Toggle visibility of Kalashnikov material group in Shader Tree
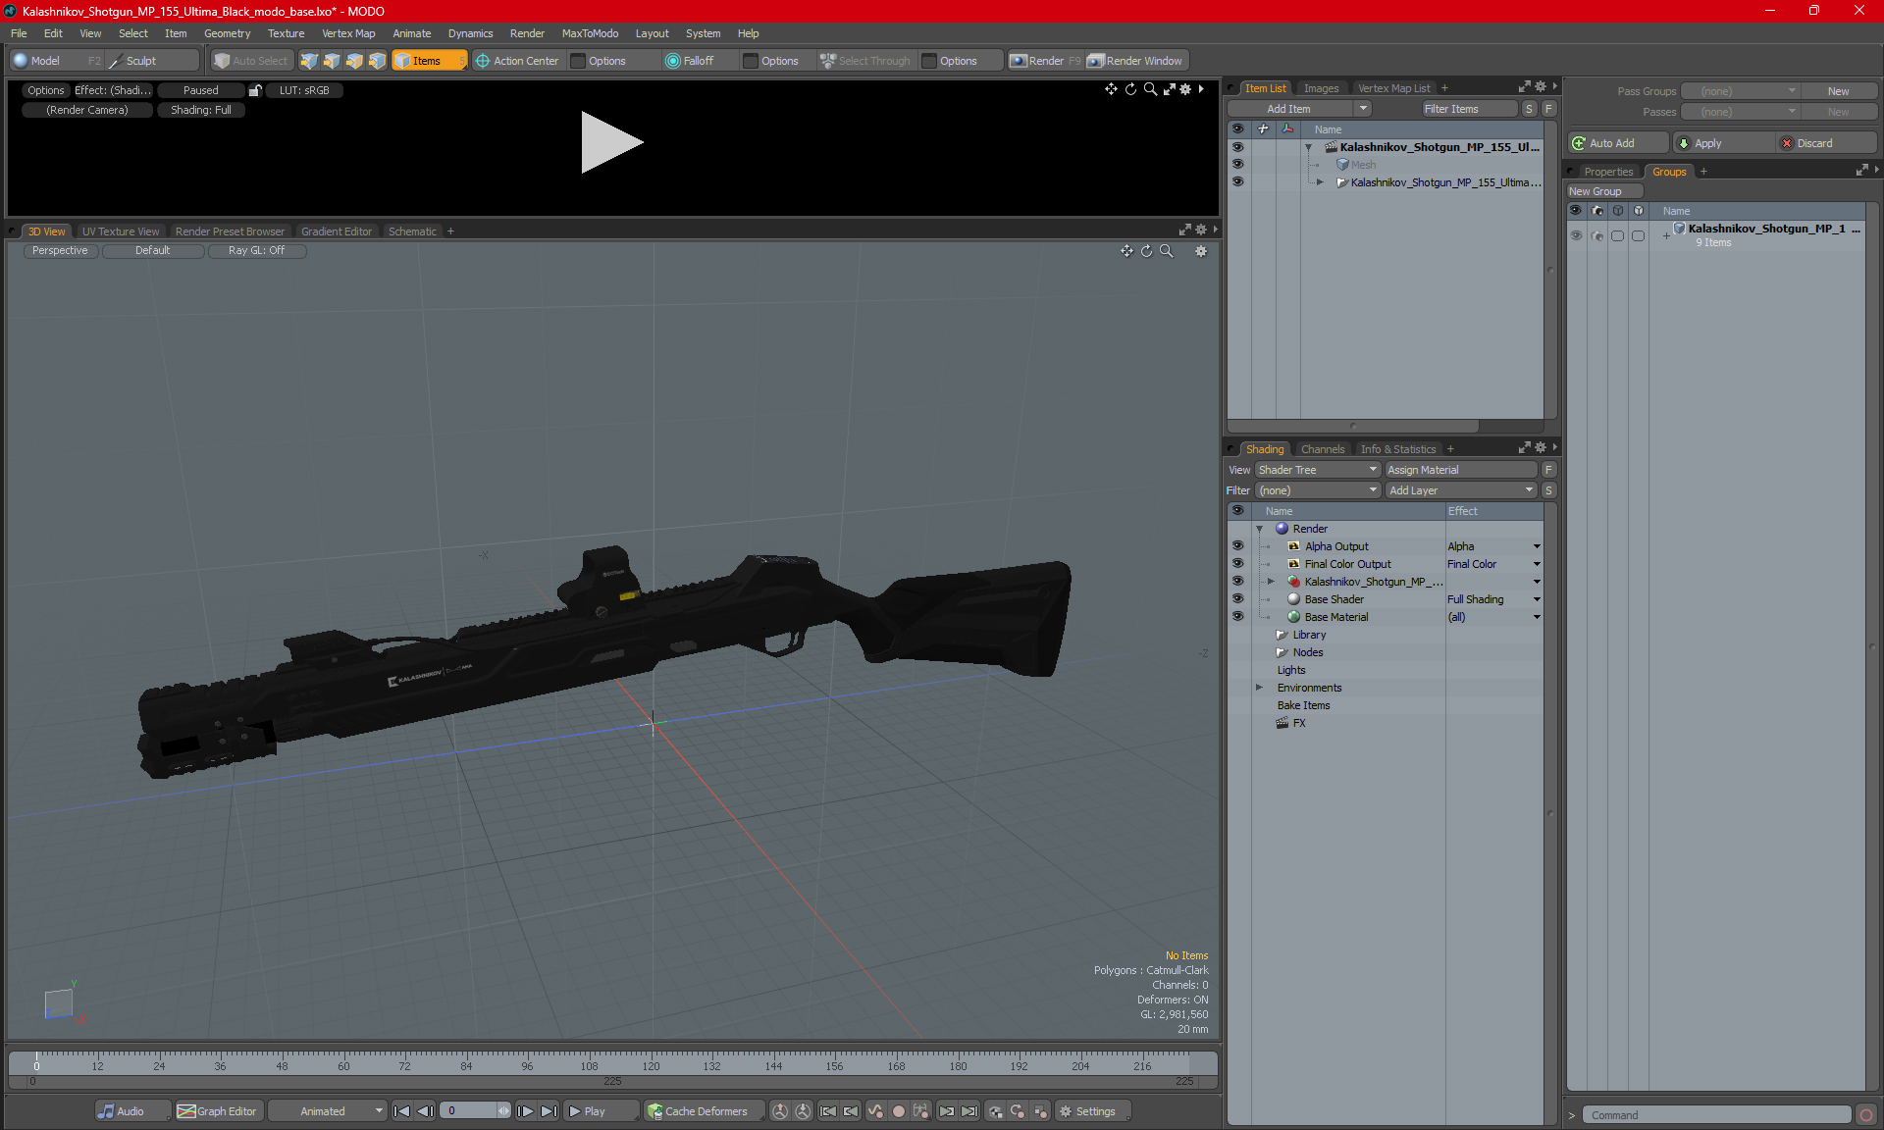This screenshot has width=1884, height=1130. coord(1237,582)
